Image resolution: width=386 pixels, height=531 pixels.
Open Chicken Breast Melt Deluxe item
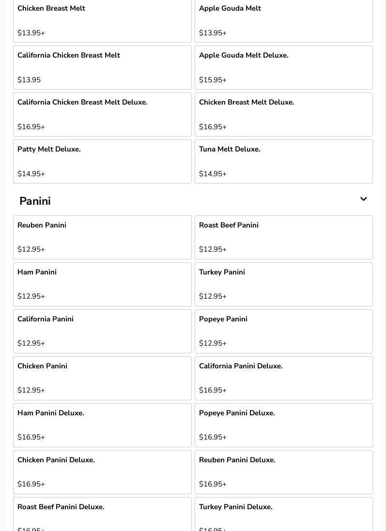[283, 114]
